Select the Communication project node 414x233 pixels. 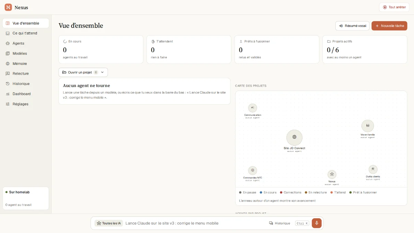click(x=253, y=108)
